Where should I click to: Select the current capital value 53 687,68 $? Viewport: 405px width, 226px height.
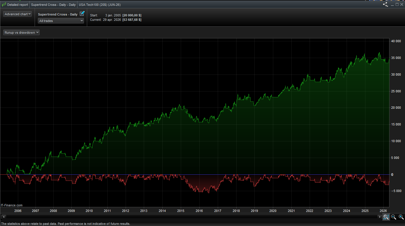(x=132, y=20)
